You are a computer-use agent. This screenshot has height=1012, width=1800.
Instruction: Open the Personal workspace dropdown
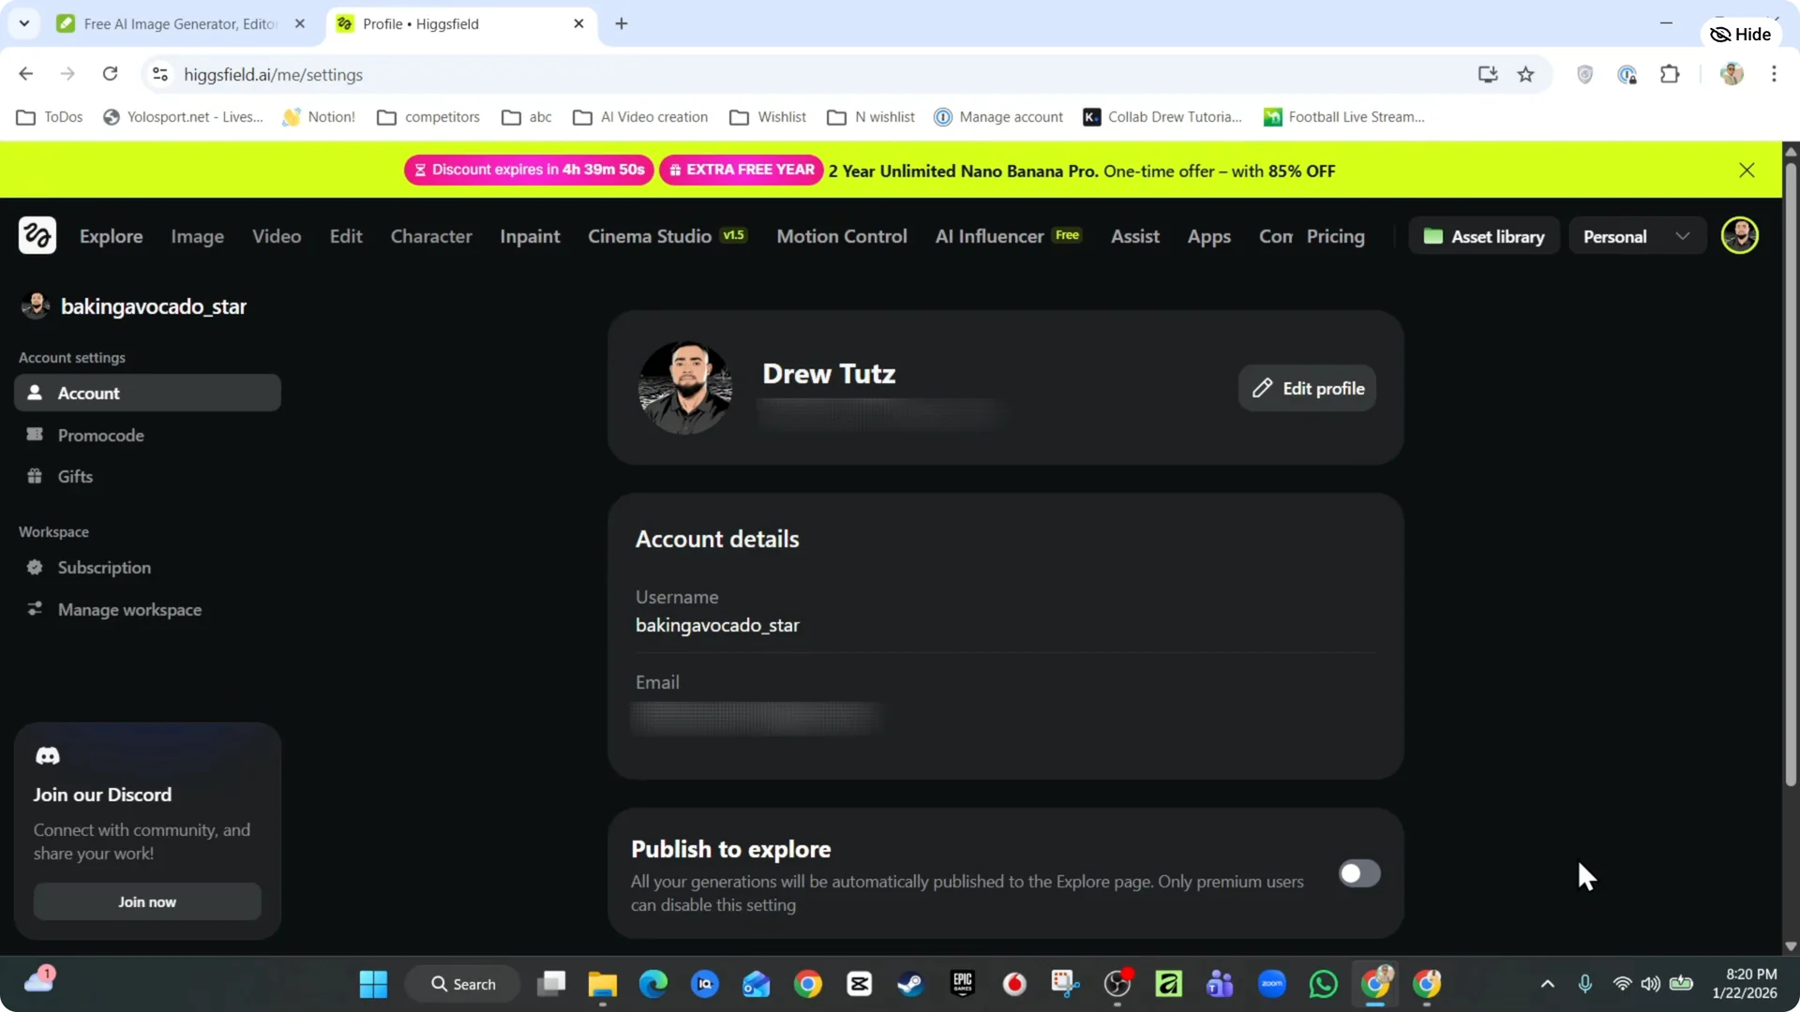pos(1636,235)
